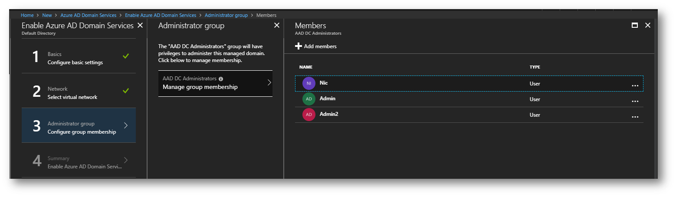Click the User type cell for Admin2

pyautogui.click(x=535, y=115)
